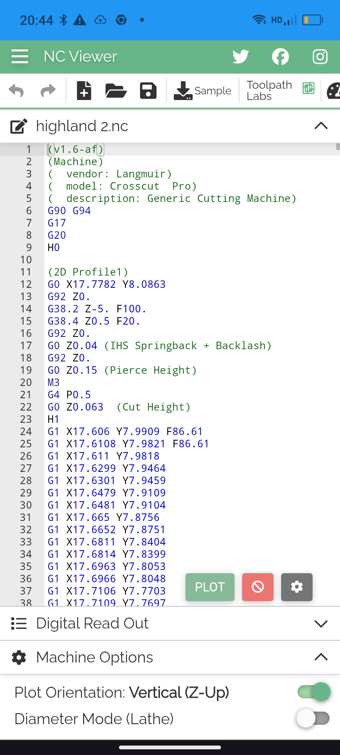Image resolution: width=340 pixels, height=755 pixels.
Task: Edit the highland 2.nc file name
Action: (19, 126)
